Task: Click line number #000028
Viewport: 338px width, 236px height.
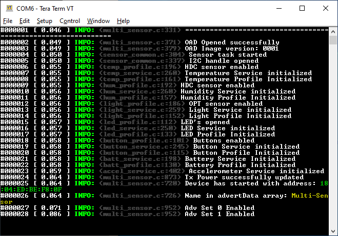Action: click(x=14, y=214)
